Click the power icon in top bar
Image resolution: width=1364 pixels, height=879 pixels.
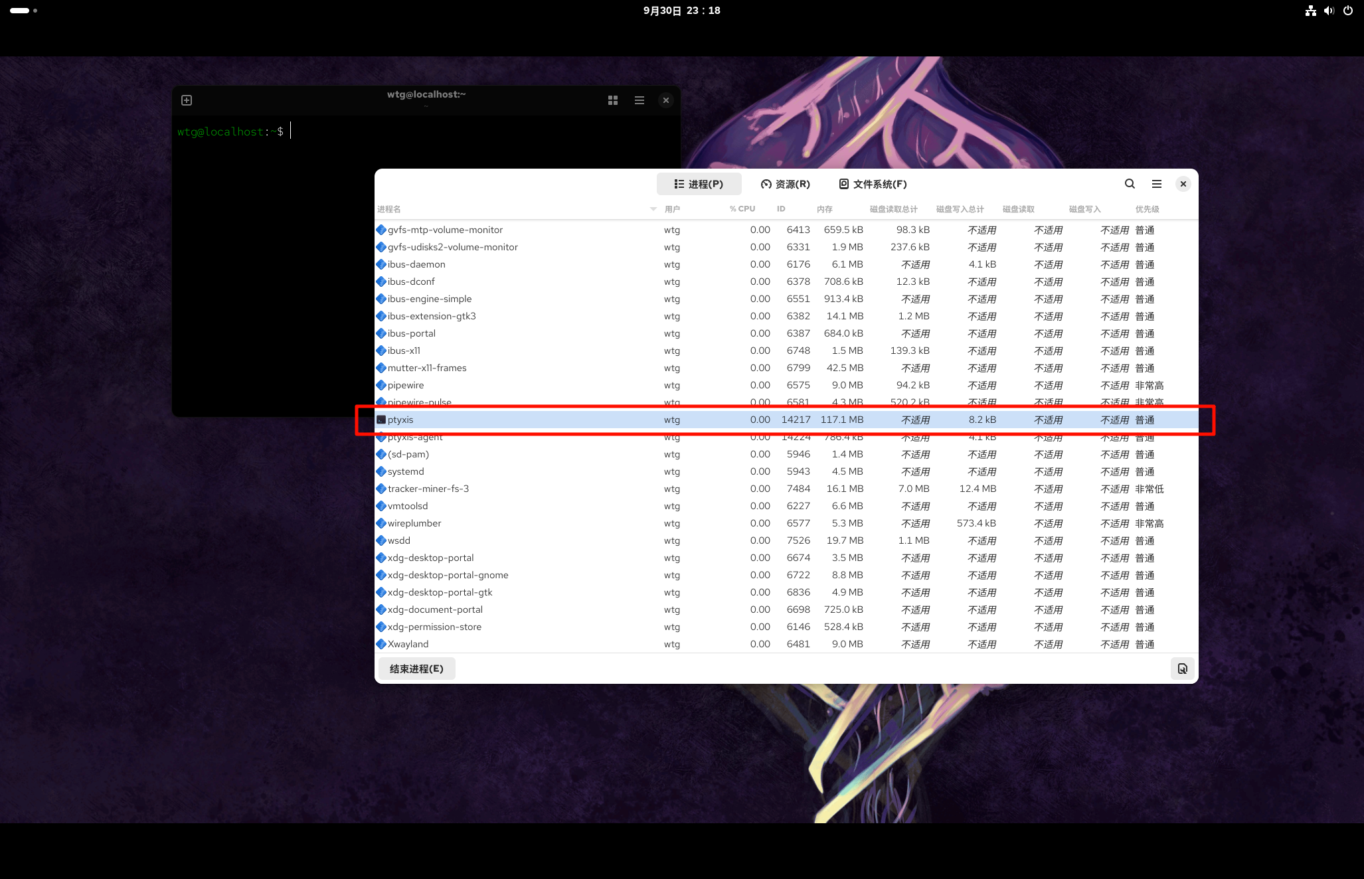(1348, 11)
